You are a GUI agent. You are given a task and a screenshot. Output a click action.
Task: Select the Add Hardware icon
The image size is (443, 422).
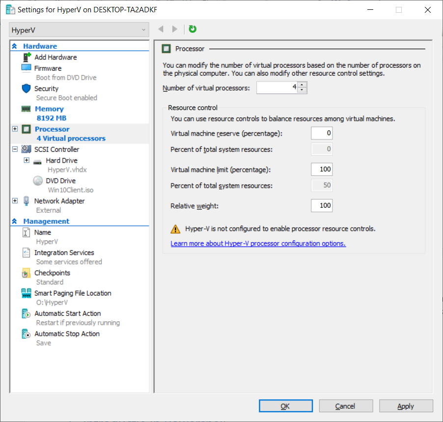click(x=27, y=57)
